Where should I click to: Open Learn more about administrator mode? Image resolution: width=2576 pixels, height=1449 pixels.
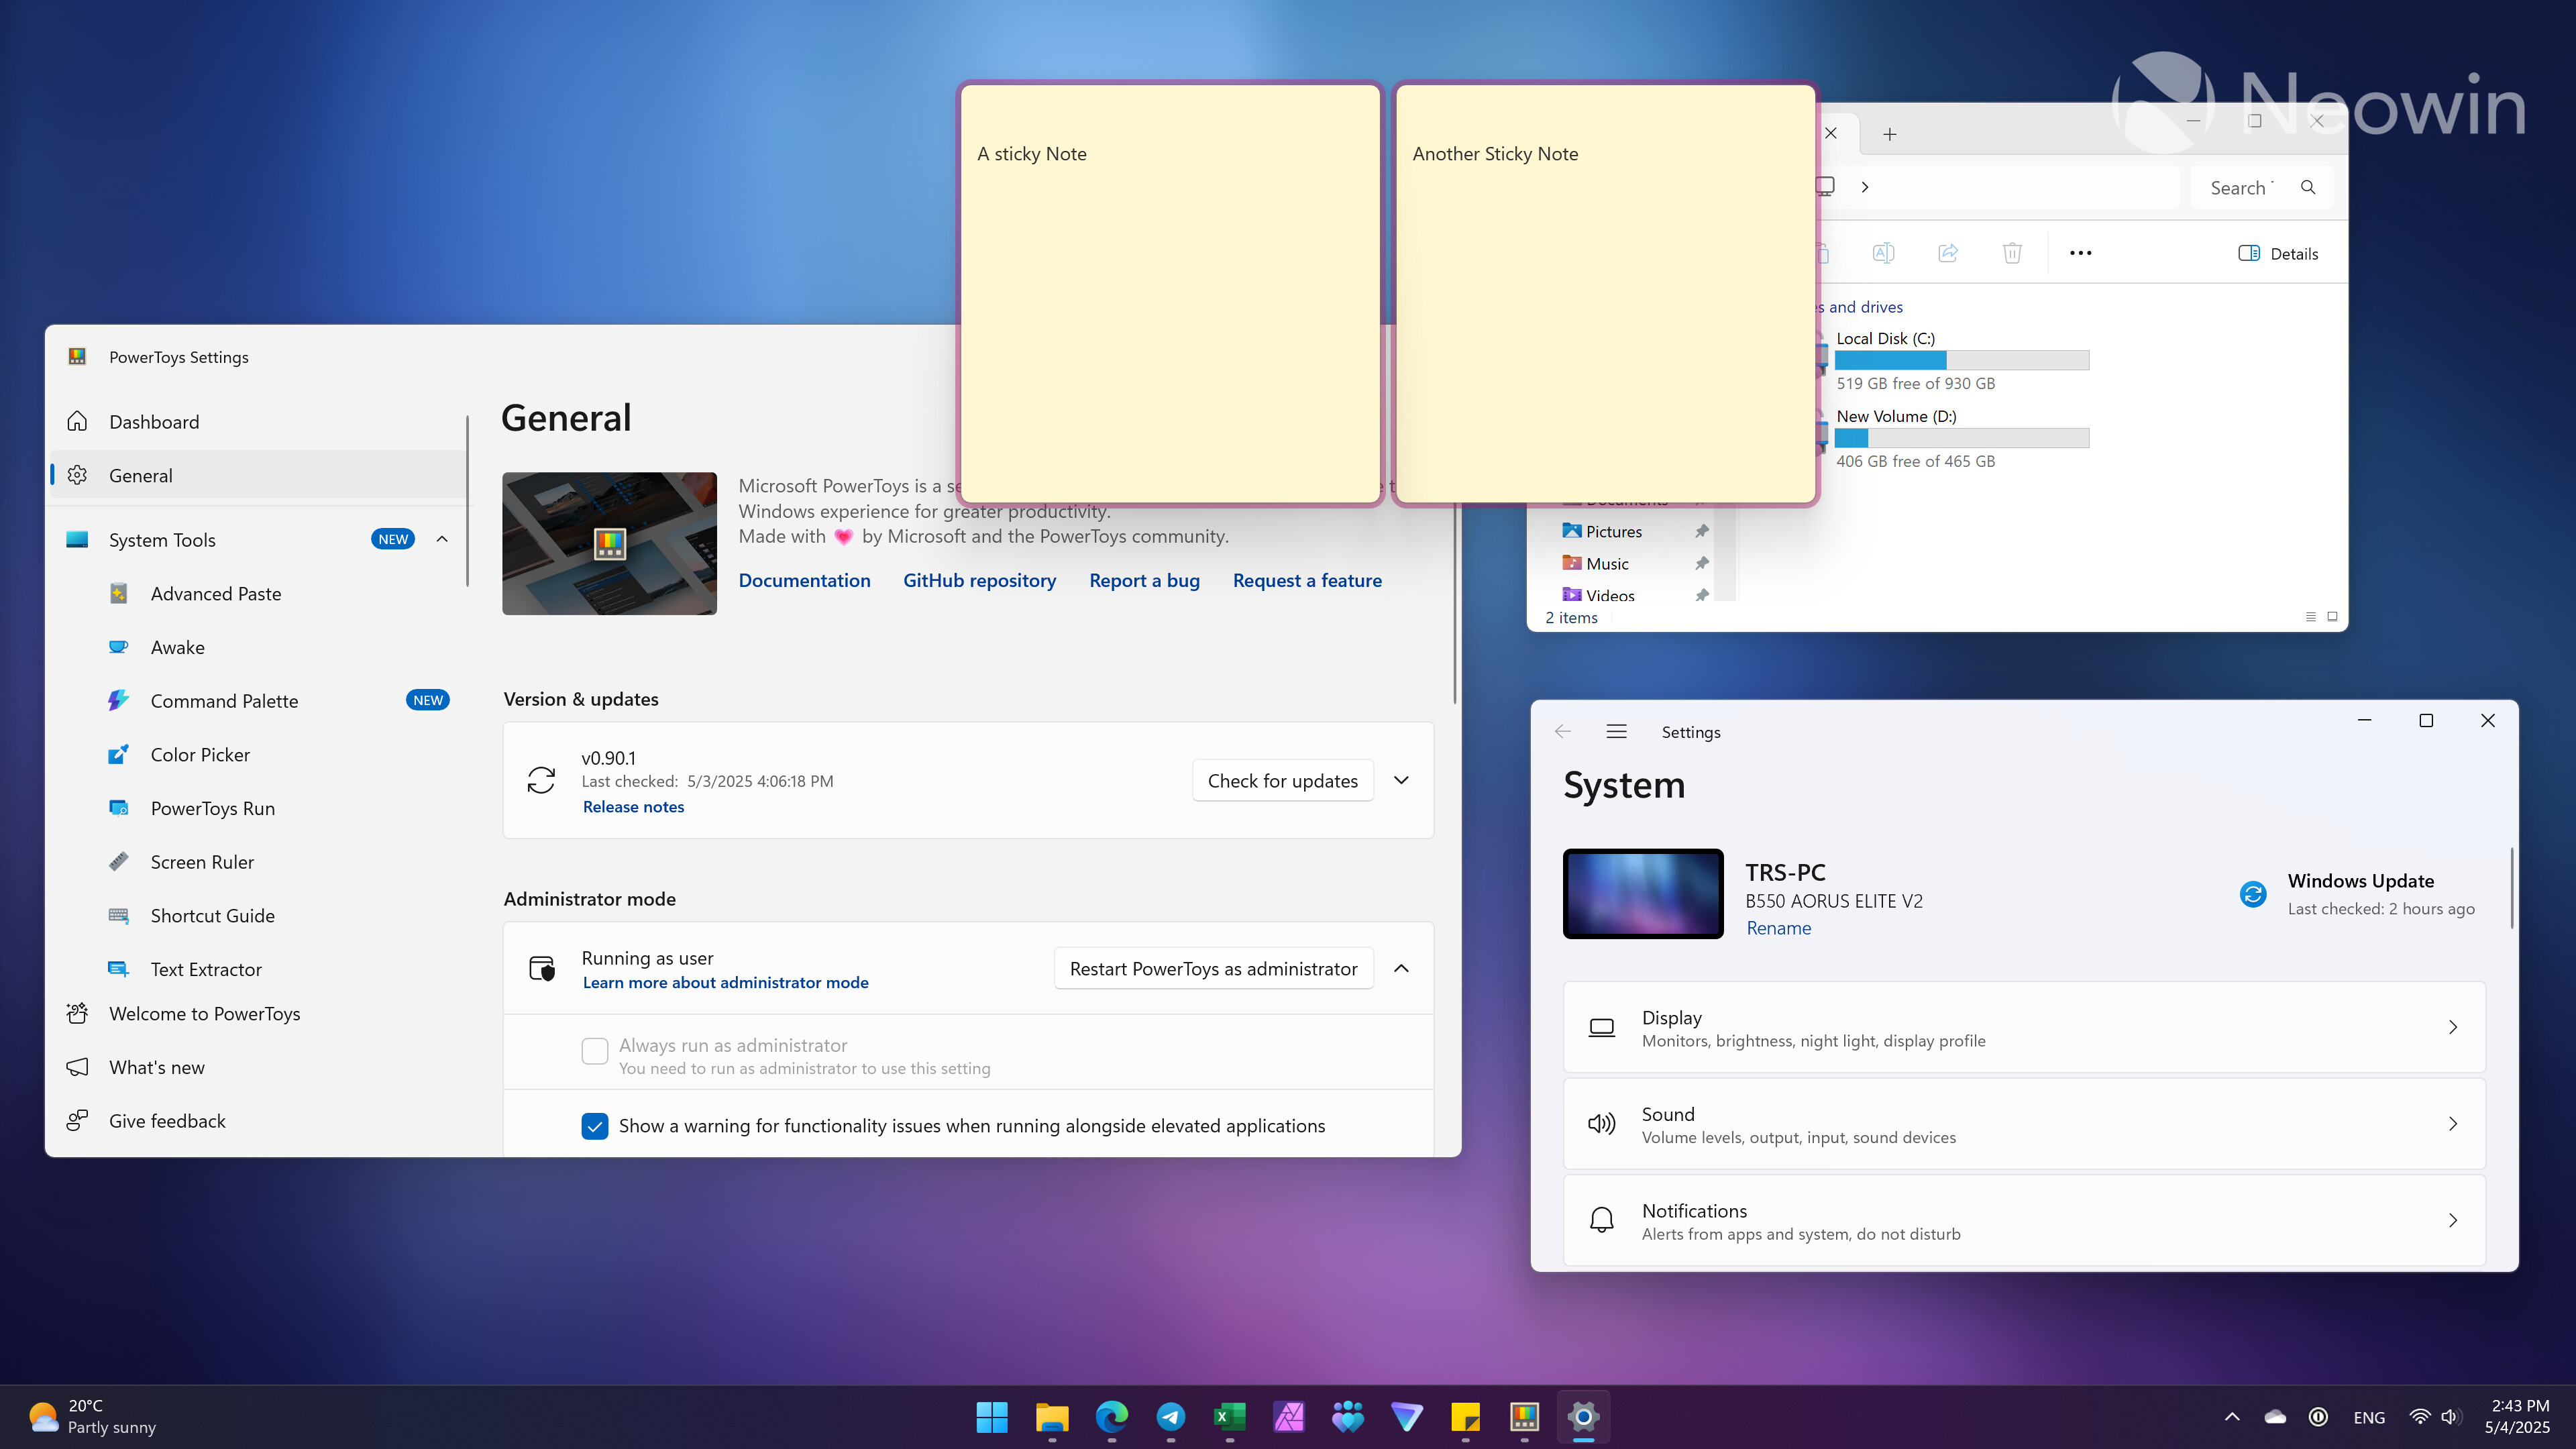point(725,982)
